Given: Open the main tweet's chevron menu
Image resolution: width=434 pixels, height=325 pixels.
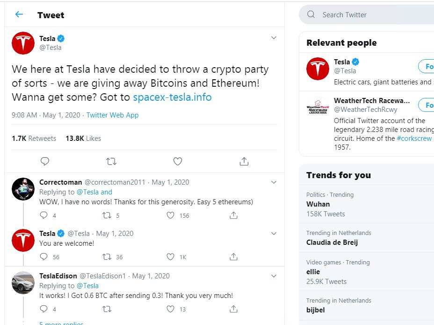Looking at the screenshot, I should [274, 38].
